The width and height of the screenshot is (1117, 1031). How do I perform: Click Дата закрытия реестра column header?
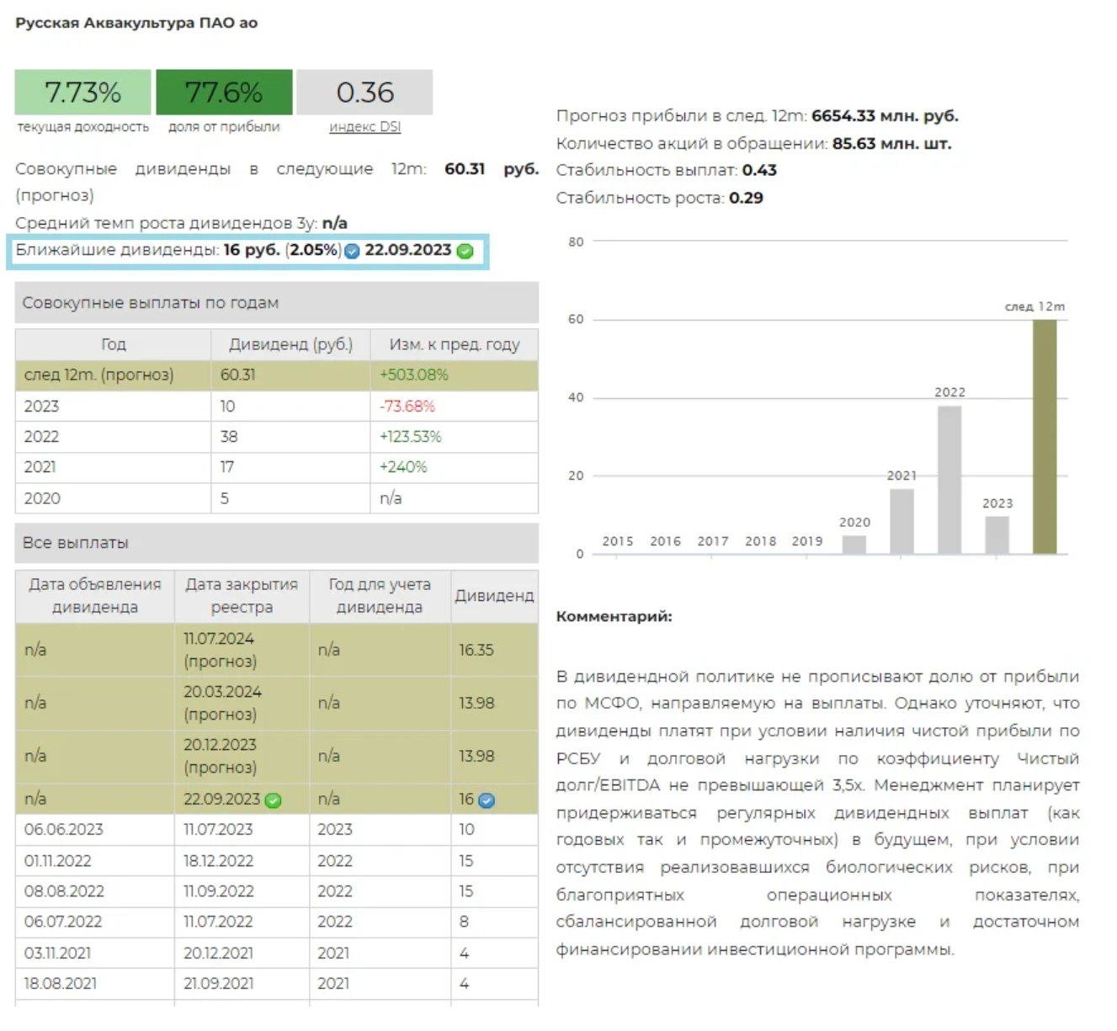(x=242, y=596)
